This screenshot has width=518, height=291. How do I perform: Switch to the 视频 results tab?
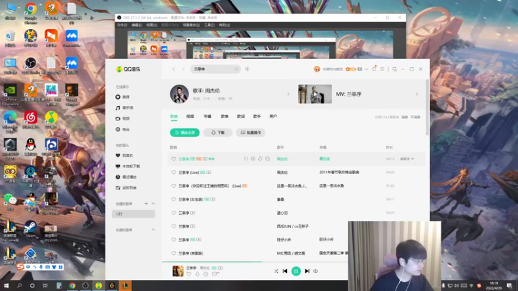(190, 116)
